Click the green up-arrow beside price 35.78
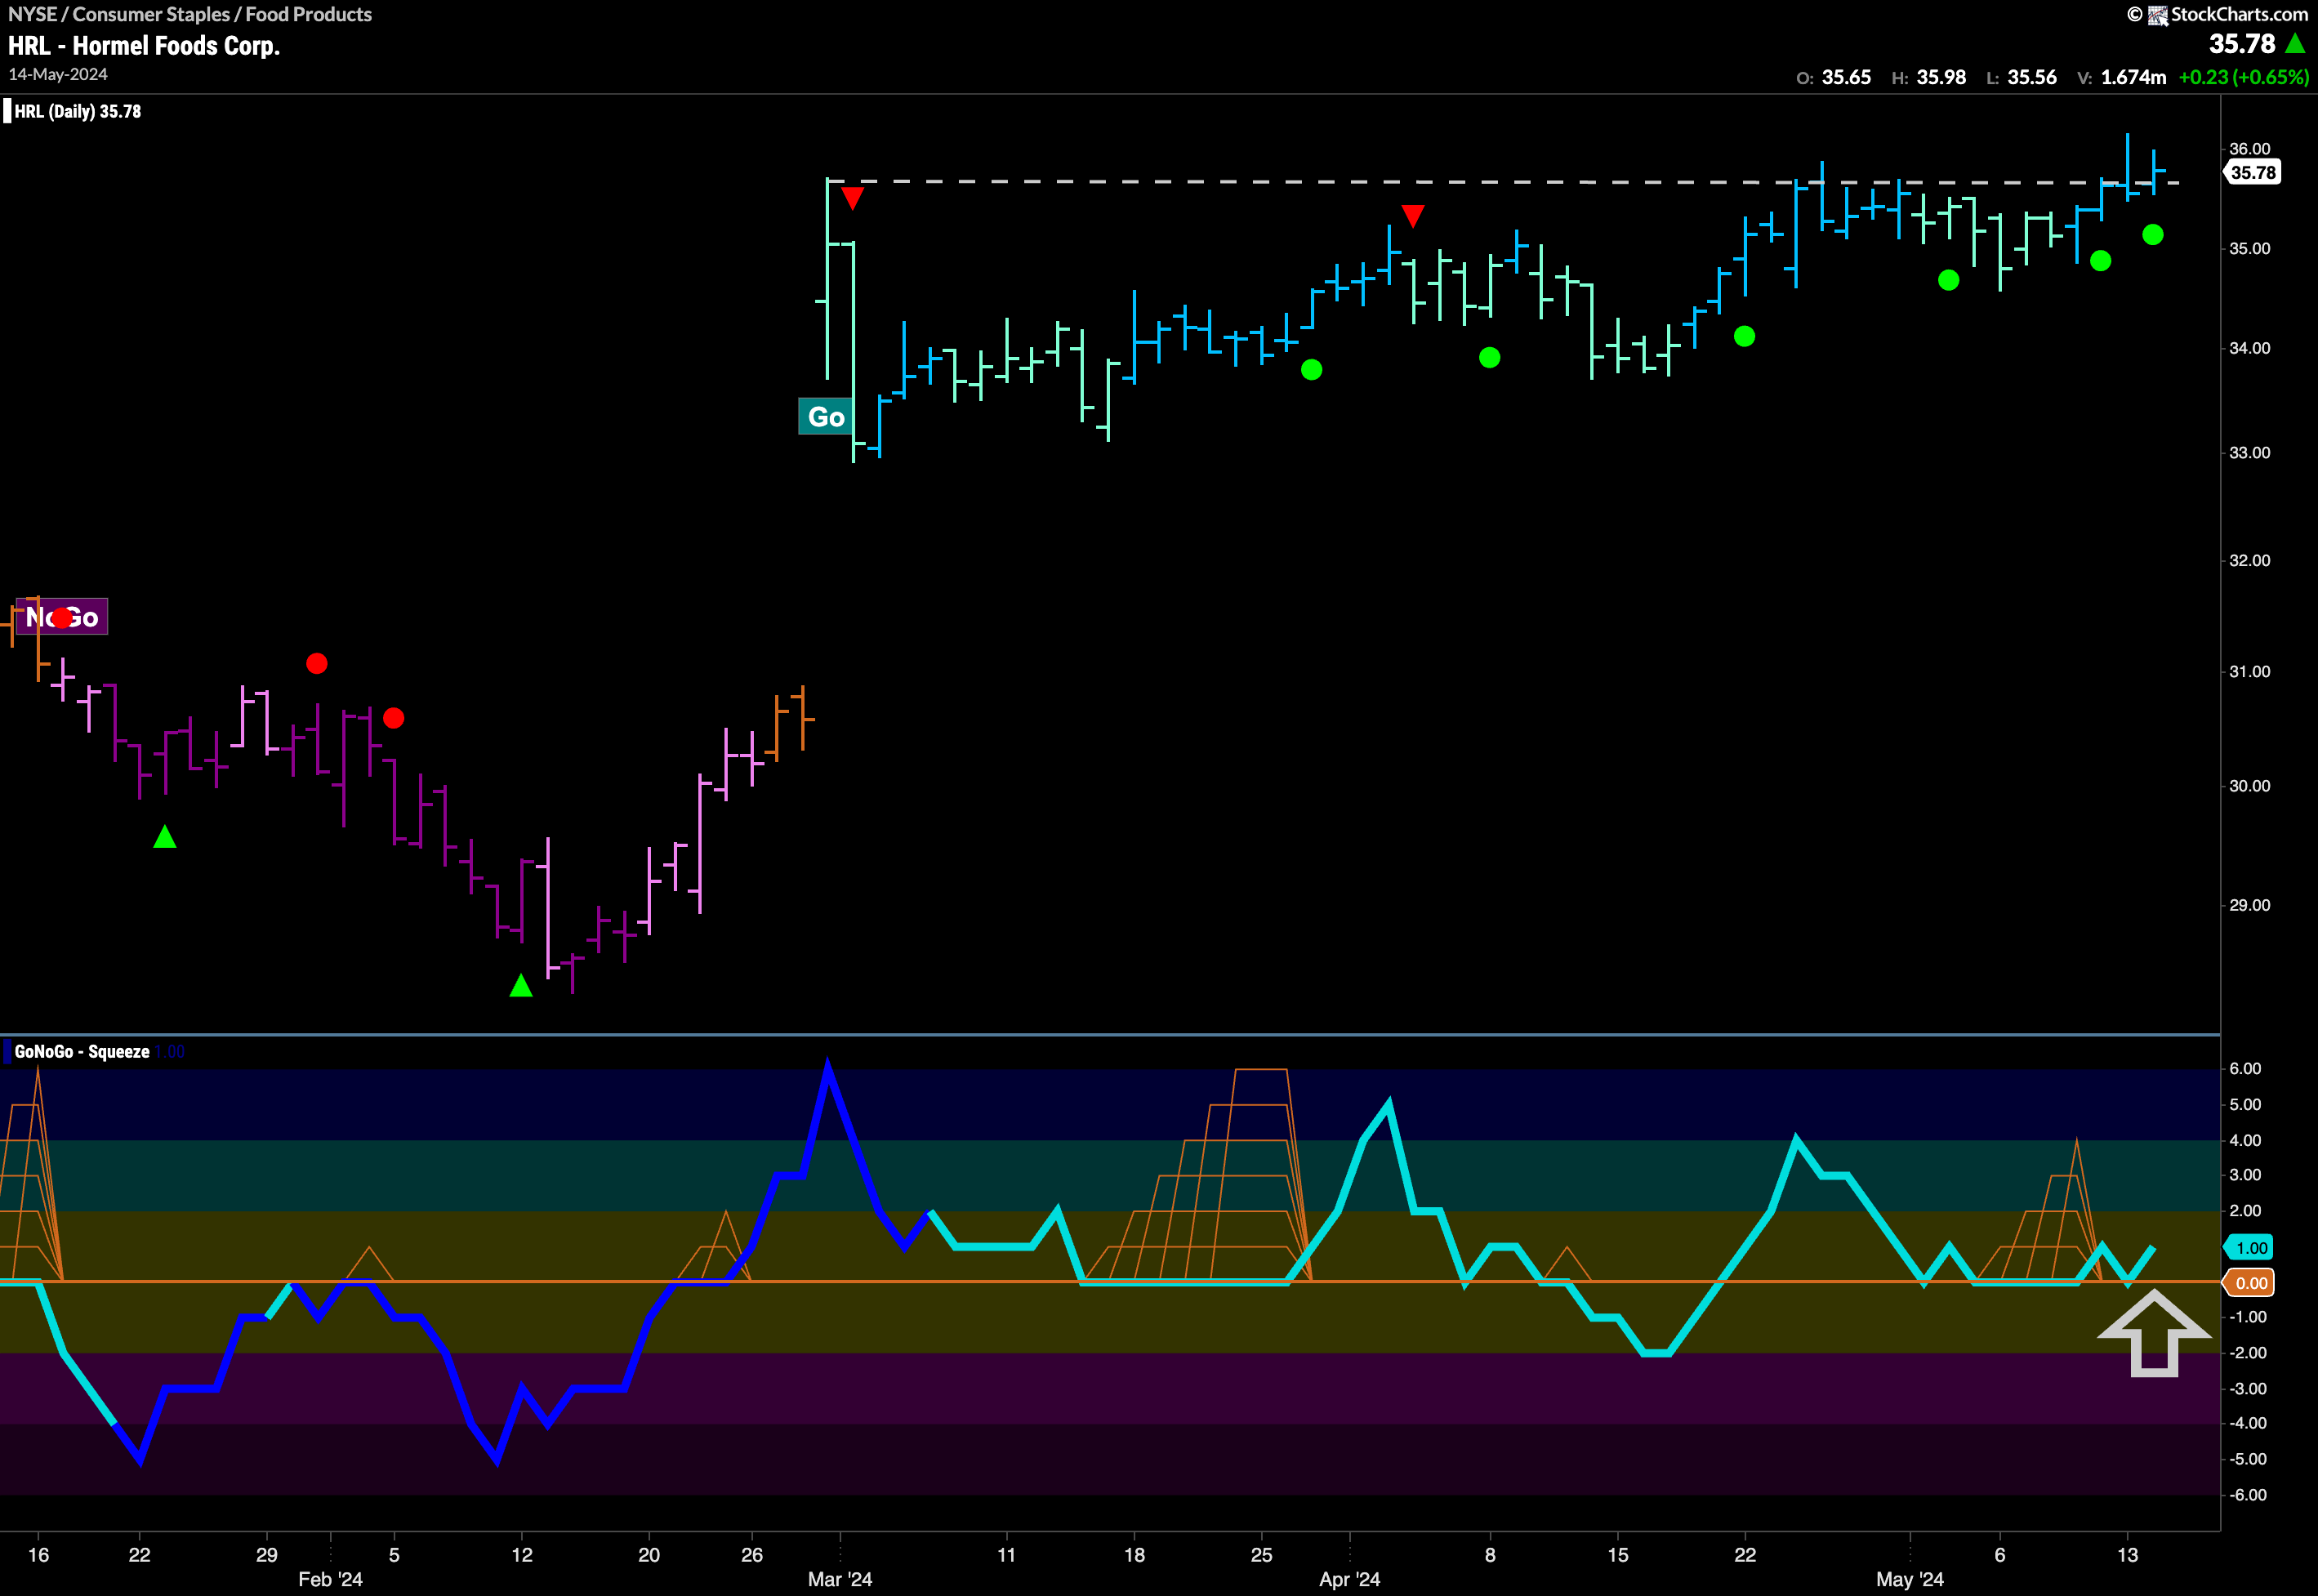The height and width of the screenshot is (1596, 2318). [x=2295, y=44]
